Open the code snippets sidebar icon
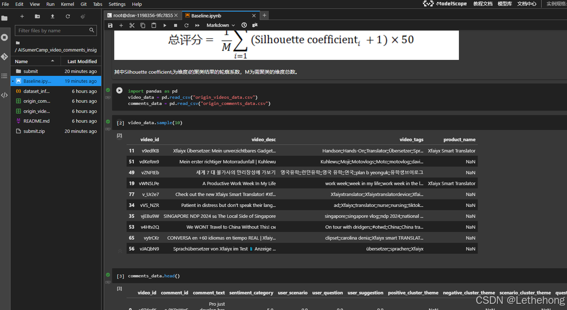This screenshot has width=567, height=310. (4, 95)
